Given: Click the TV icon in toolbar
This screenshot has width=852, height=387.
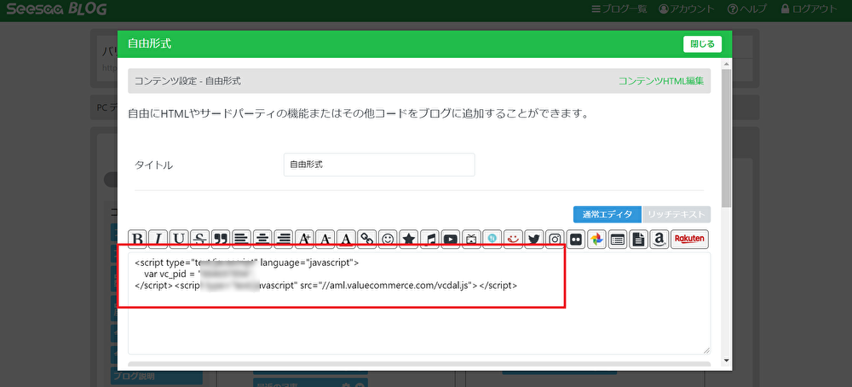Looking at the screenshot, I should [x=471, y=239].
